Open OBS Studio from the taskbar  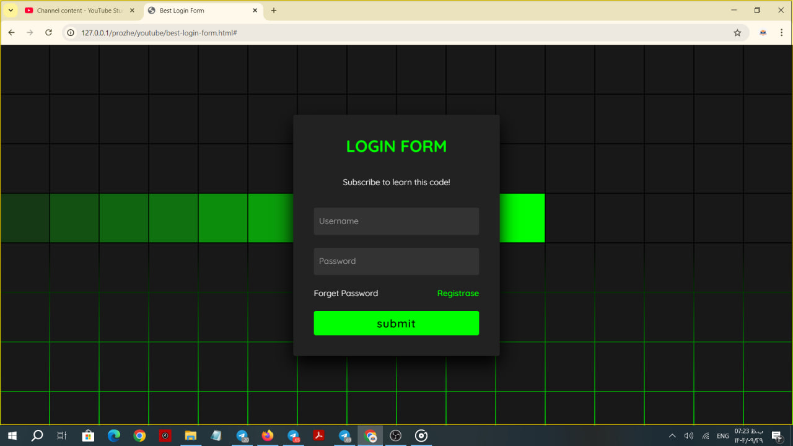pyautogui.click(x=395, y=435)
